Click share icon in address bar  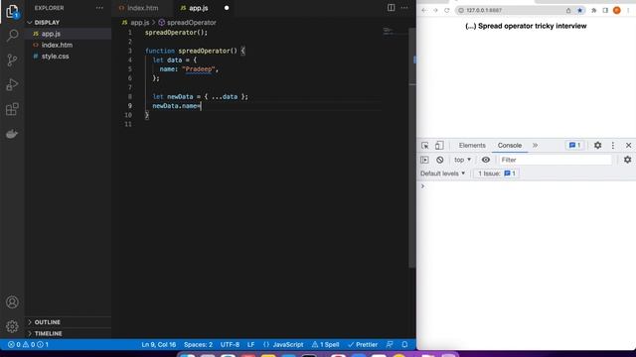point(568,10)
